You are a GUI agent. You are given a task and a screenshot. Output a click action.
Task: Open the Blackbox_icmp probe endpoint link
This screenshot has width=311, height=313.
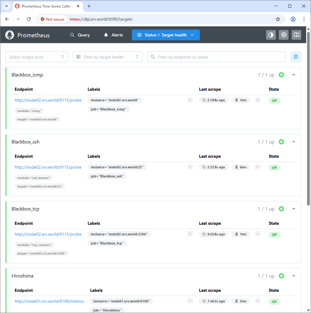(x=48, y=100)
